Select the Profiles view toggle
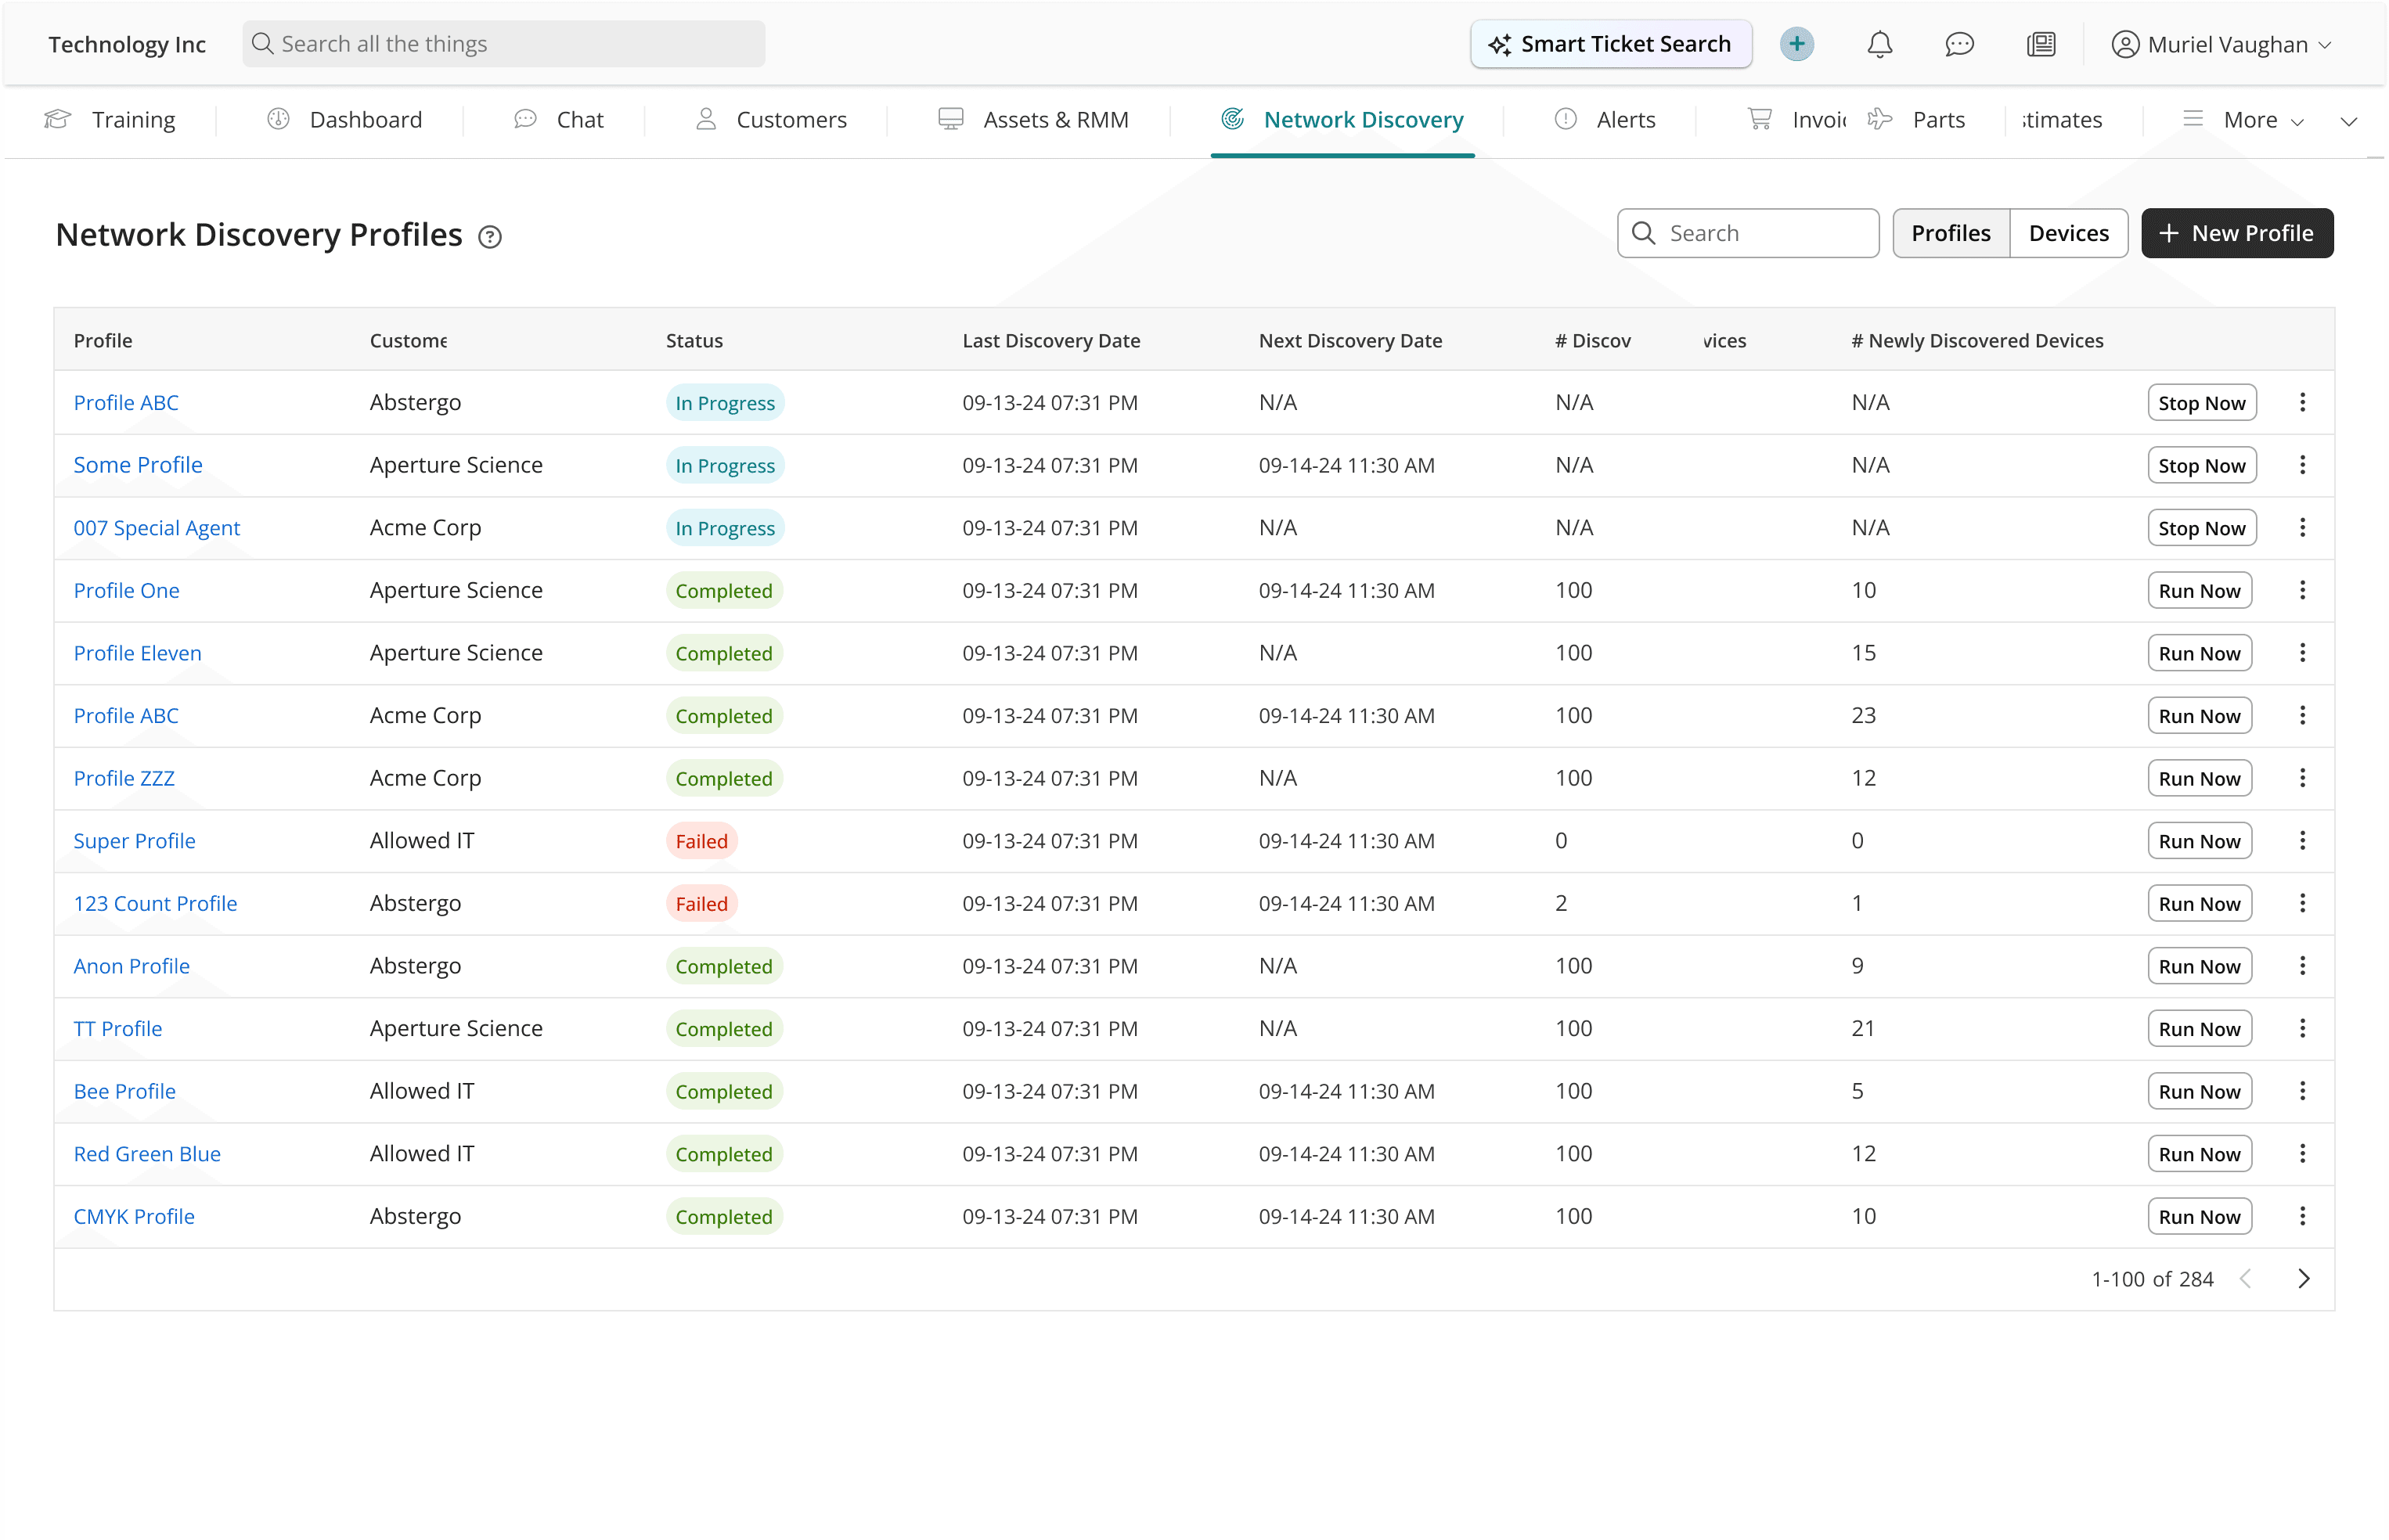This screenshot has height=1540, width=2389. 1950,233
